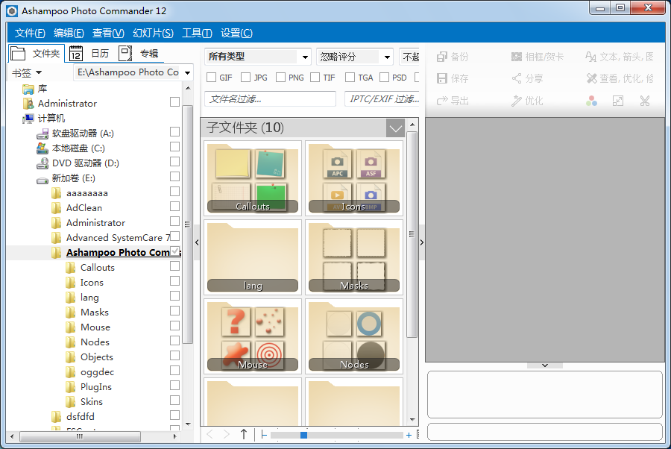Click the thumbnail size slider handle

[303, 435]
